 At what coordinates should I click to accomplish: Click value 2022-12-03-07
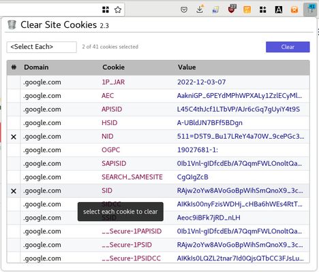coord(202,82)
